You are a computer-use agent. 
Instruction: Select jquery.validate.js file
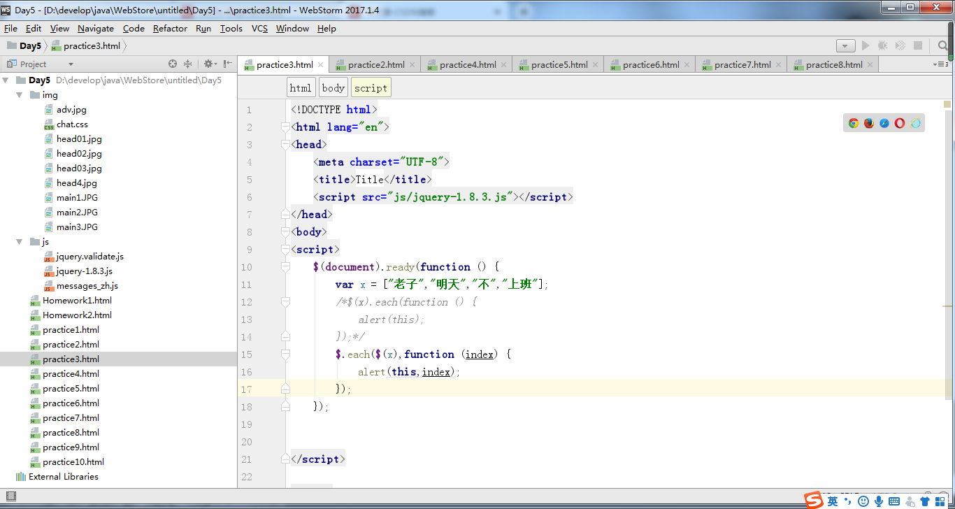[89, 257]
